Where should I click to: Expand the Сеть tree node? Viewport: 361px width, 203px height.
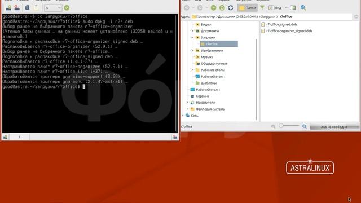[182, 116]
